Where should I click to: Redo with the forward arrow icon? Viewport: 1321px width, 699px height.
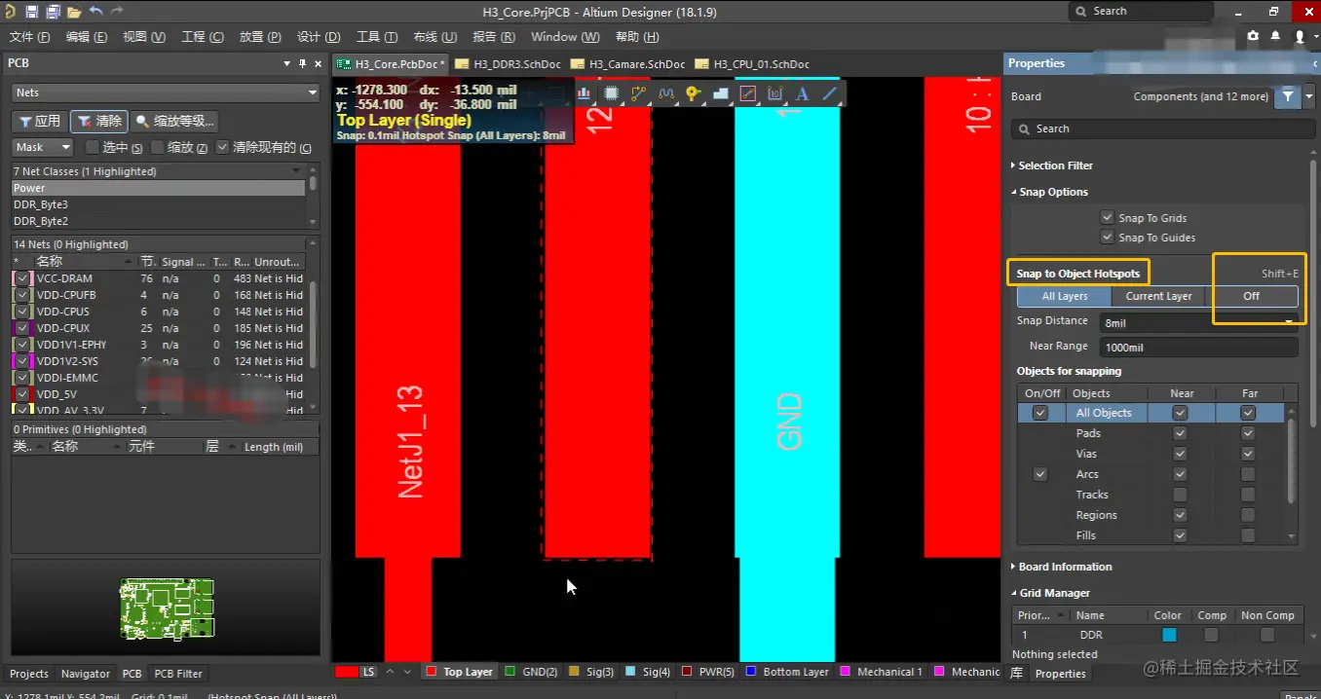[x=117, y=12]
